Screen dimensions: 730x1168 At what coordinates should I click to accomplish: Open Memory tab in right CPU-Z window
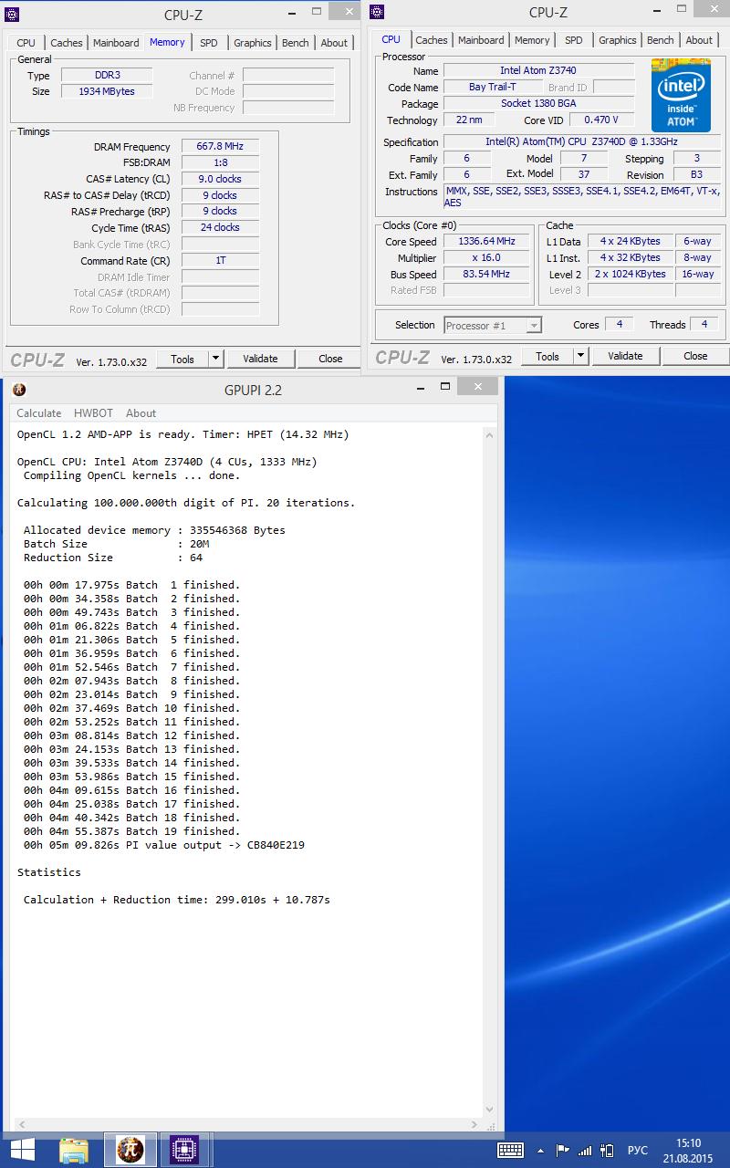pos(532,40)
